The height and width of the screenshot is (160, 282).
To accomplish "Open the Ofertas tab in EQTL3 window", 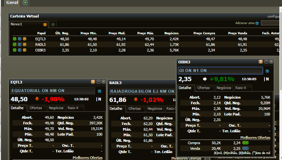I will pos(36,108).
